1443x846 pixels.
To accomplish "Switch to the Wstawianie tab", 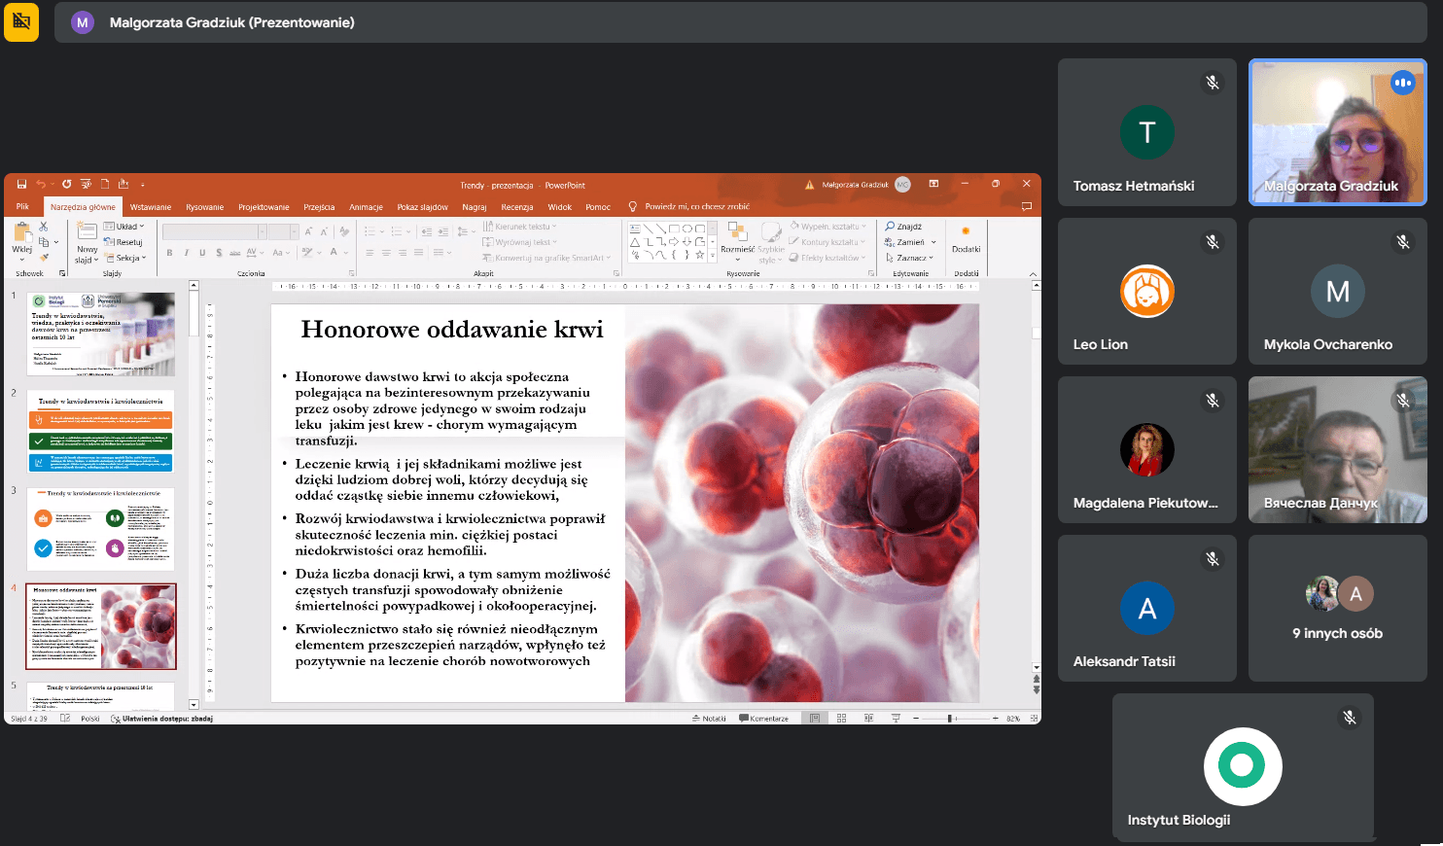I will [x=151, y=207].
